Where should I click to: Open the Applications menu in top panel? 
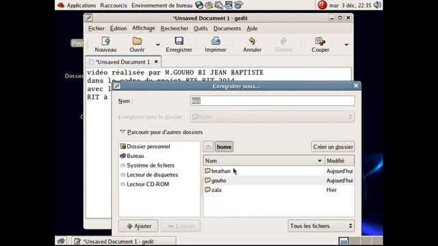click(x=81, y=5)
